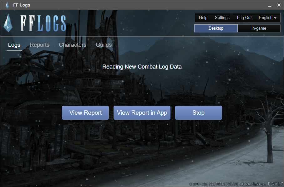Viewport: 284px width, 187px height.
Task: Open the Help menu item
Action: pos(203,18)
